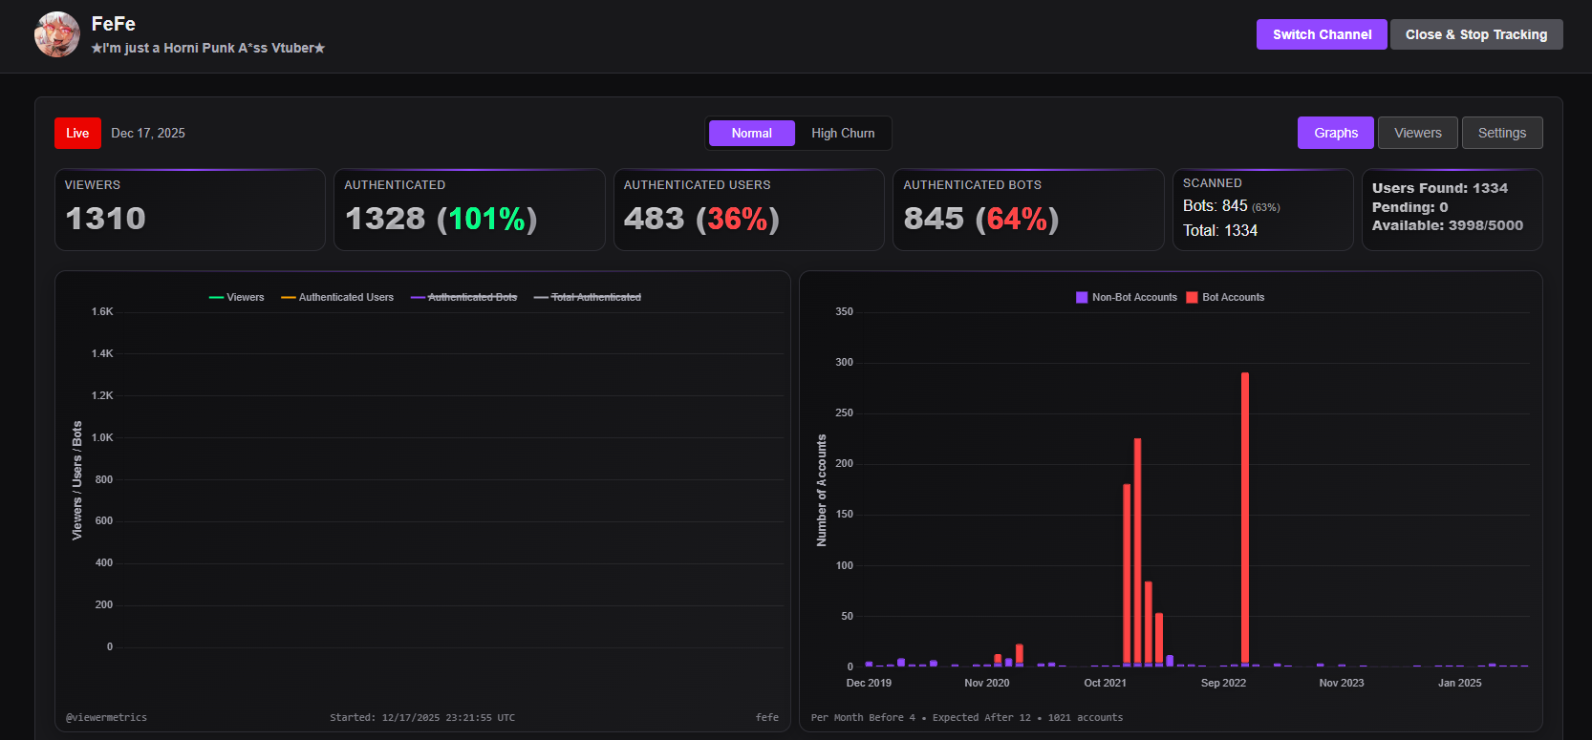Switch to High Churn mode

pyautogui.click(x=843, y=133)
